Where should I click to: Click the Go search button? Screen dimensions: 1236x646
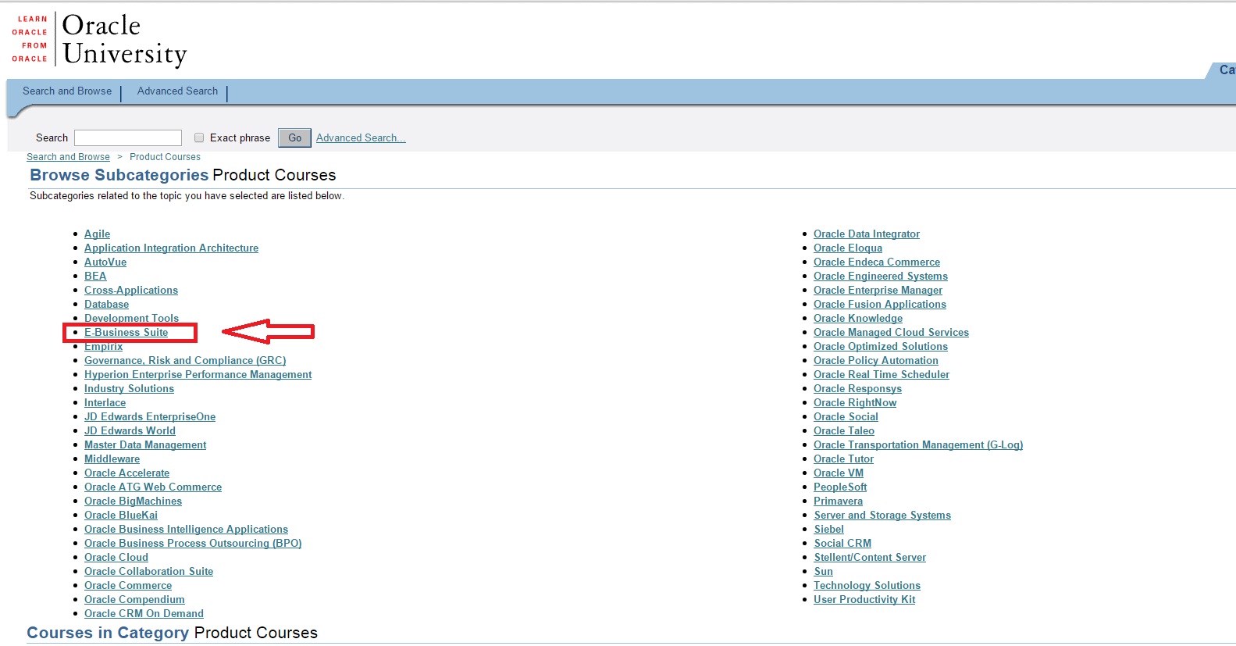click(294, 138)
